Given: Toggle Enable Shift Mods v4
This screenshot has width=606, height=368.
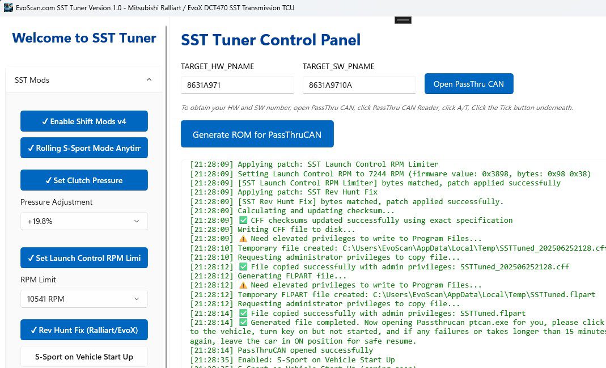Looking at the screenshot, I should 84,121.
